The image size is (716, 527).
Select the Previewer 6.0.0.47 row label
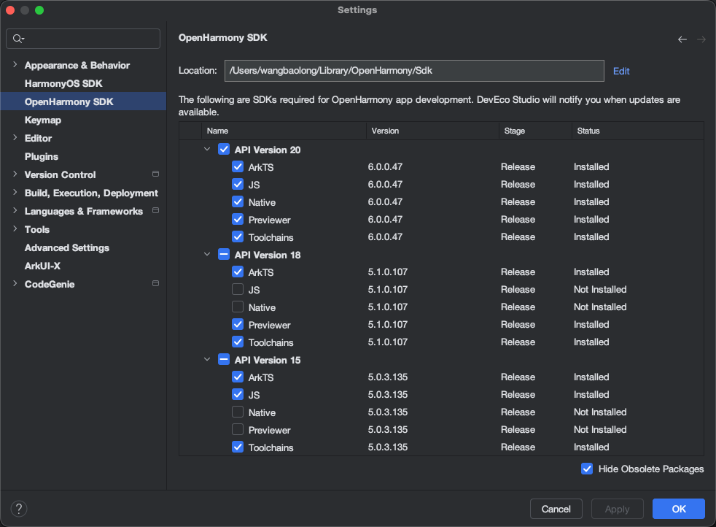(x=270, y=220)
